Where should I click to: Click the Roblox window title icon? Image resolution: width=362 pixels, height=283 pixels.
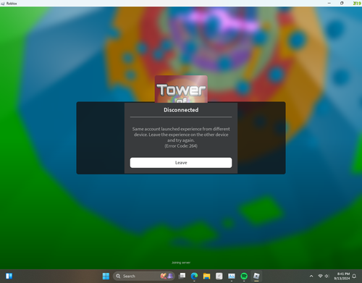3,4
